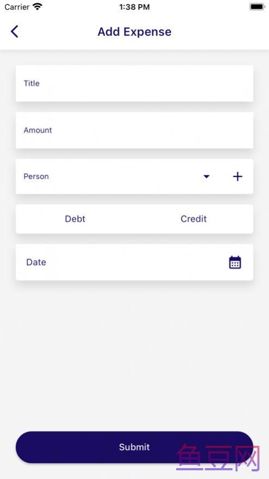Open the Person selection field
This screenshot has width=269, height=479.
pyautogui.click(x=134, y=176)
